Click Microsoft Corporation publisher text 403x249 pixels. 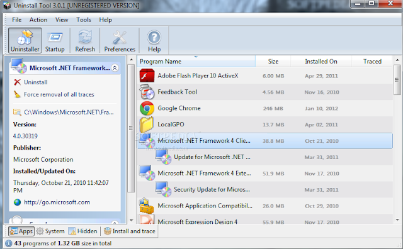(x=43, y=160)
